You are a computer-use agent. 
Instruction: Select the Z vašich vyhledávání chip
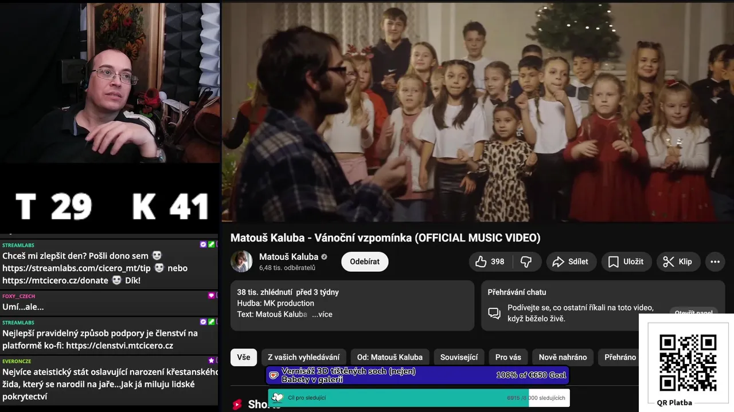(x=304, y=357)
